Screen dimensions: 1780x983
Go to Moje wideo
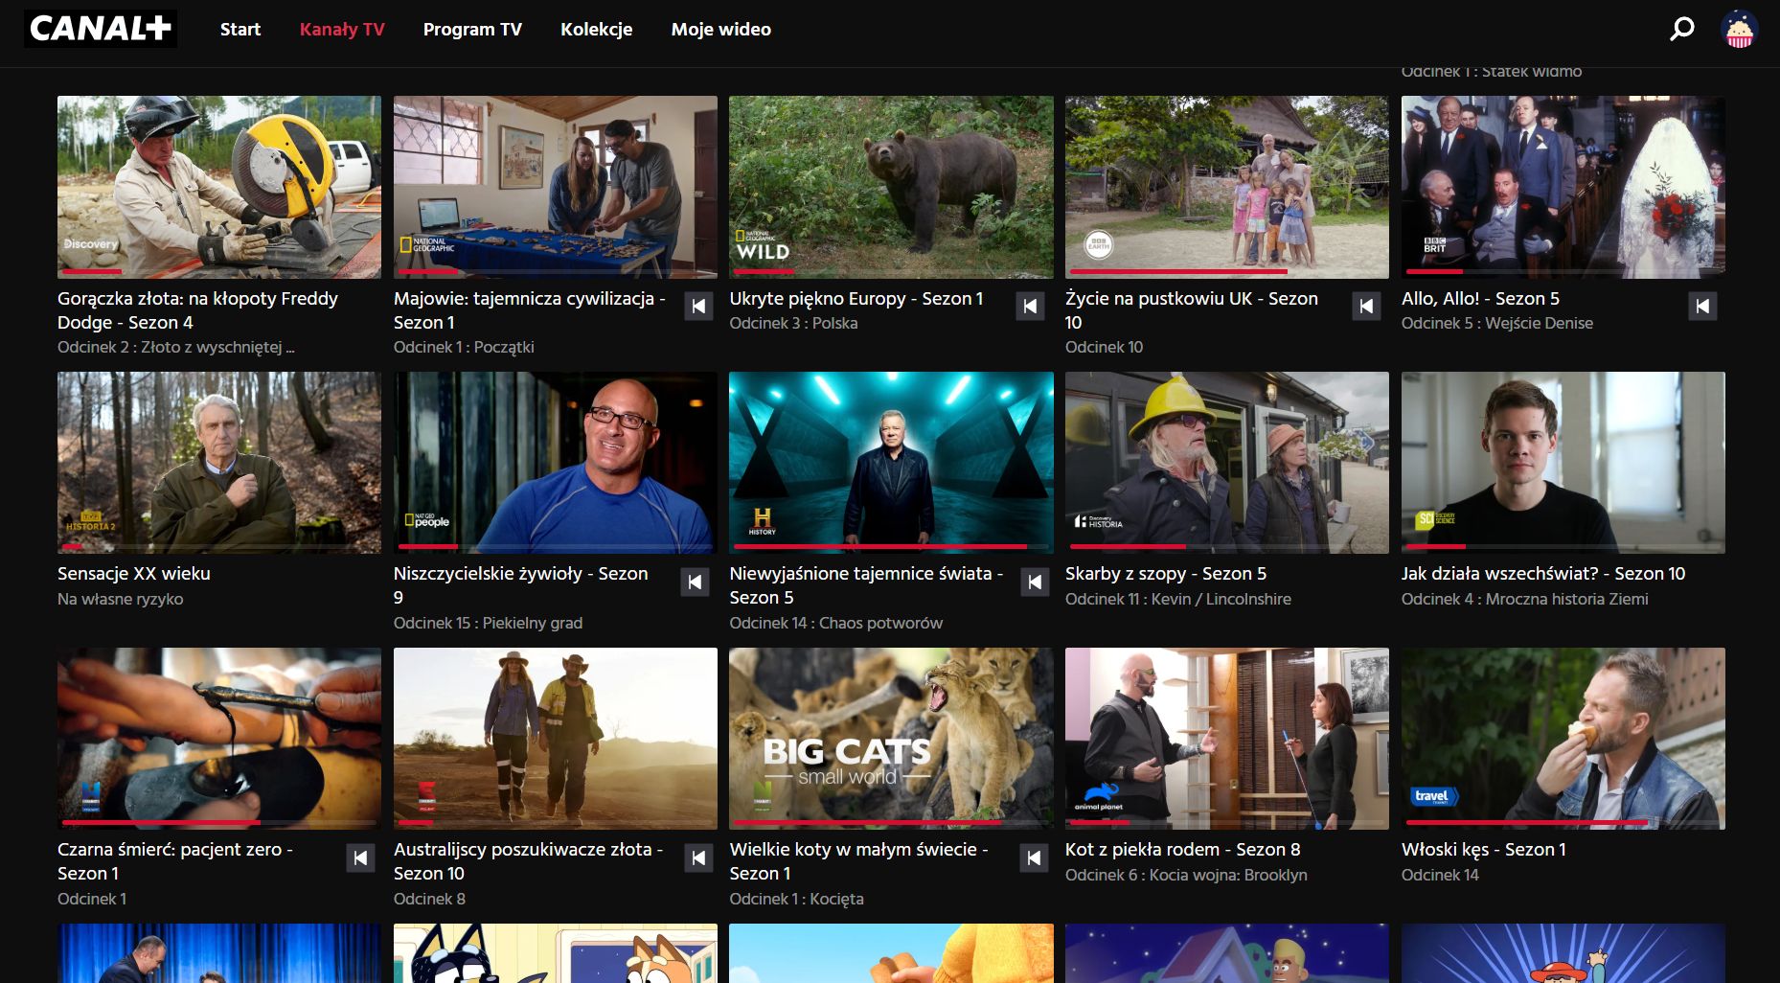[x=720, y=30]
